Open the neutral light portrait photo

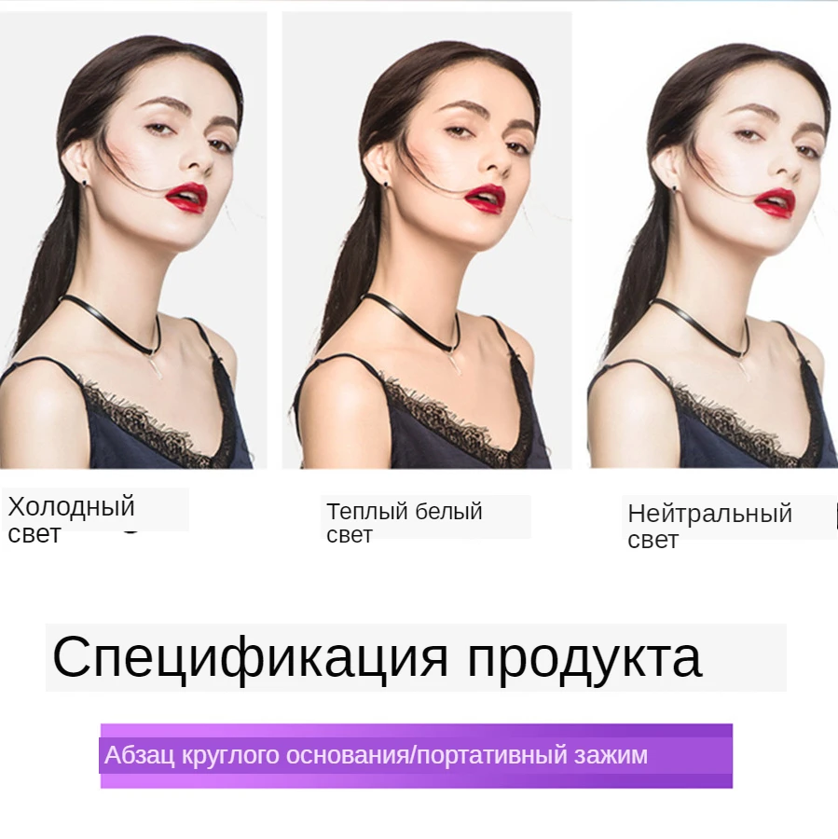click(x=712, y=241)
